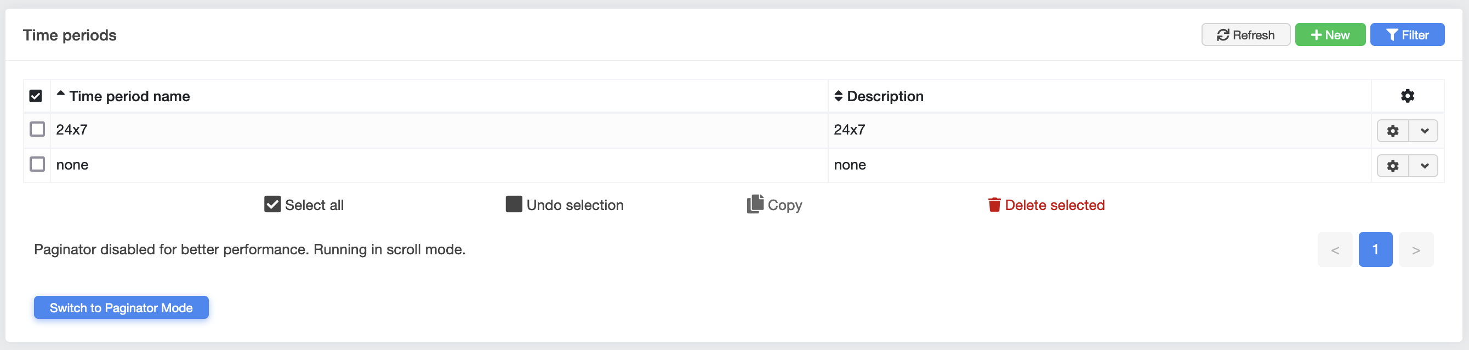Open settings gear for the 24x7 row
1469x350 pixels.
coord(1393,131)
